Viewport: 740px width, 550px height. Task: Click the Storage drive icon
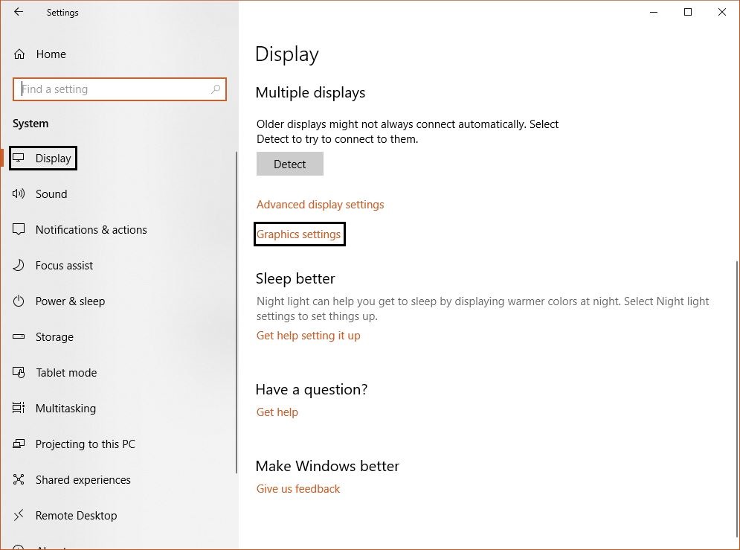click(x=19, y=336)
